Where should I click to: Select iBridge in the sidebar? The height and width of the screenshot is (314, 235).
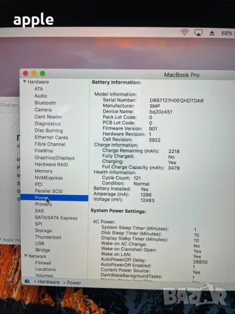click(x=42, y=250)
